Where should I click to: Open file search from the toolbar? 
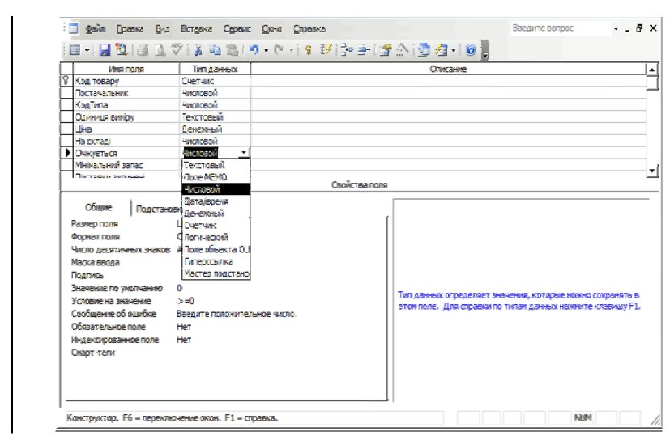coord(122,50)
